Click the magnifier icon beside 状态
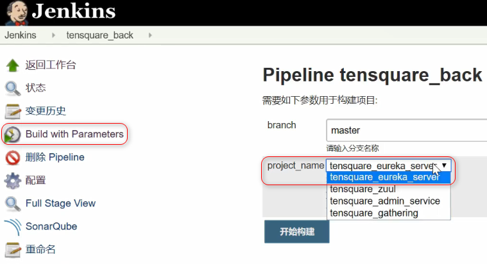 pyautogui.click(x=13, y=88)
